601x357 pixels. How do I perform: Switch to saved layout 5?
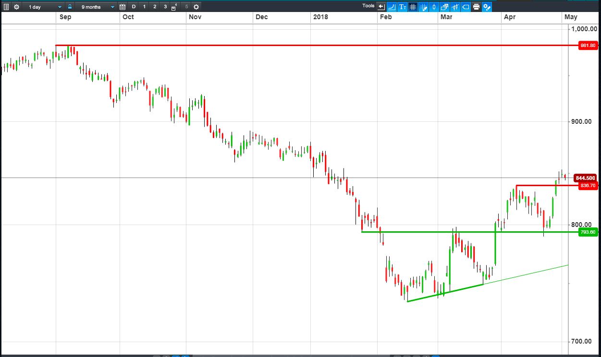pyautogui.click(x=186, y=7)
